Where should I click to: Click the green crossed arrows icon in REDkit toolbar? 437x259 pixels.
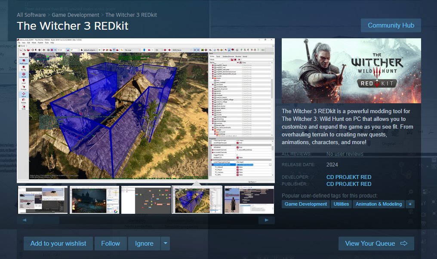[x=202, y=50]
